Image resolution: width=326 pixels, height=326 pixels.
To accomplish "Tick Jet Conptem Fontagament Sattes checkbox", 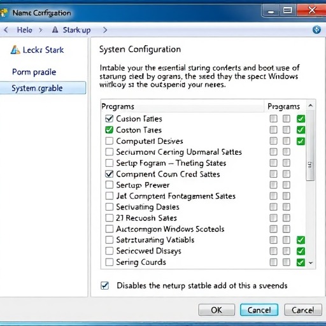I will coord(110,196).
